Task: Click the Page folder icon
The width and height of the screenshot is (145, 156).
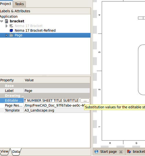Action: pyautogui.click(x=11, y=35)
